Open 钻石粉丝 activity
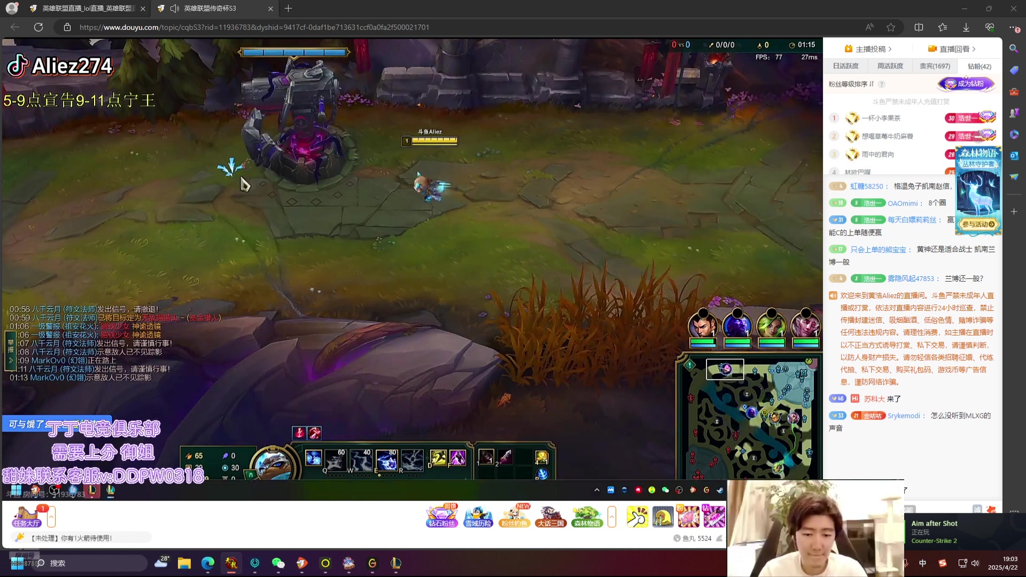The width and height of the screenshot is (1026, 577). coord(442,516)
